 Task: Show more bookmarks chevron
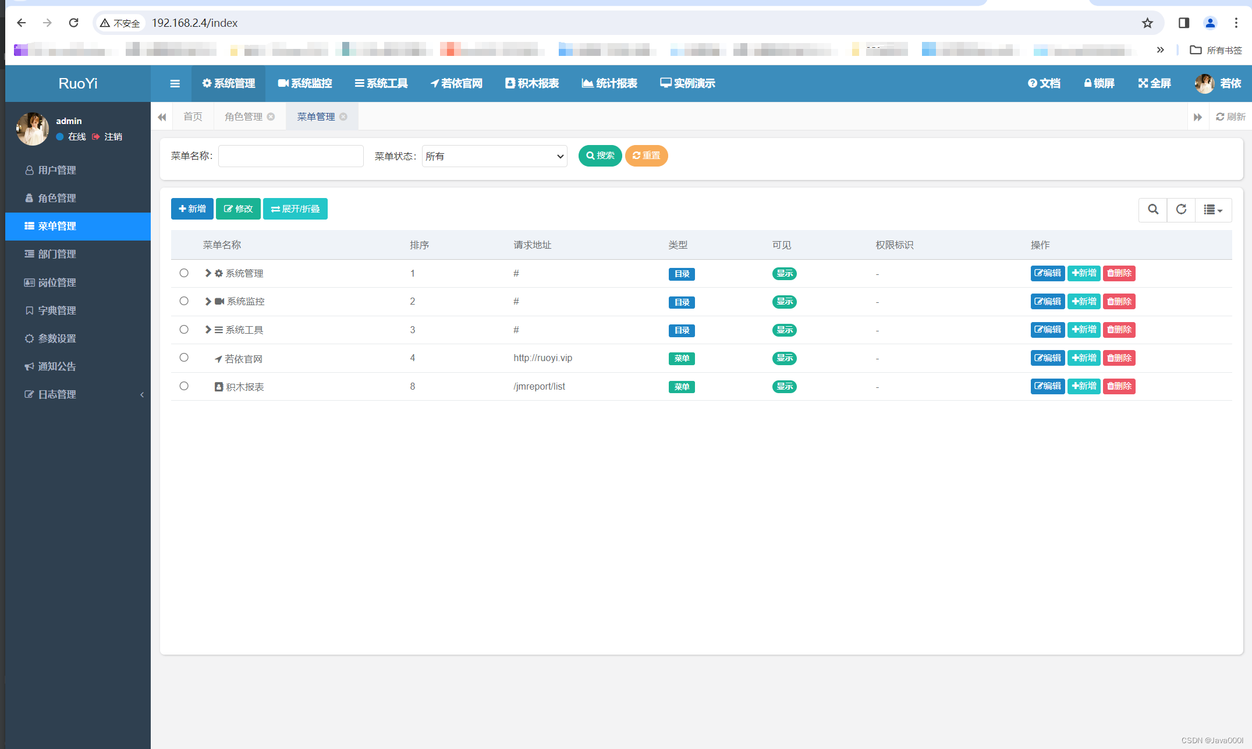1160,50
